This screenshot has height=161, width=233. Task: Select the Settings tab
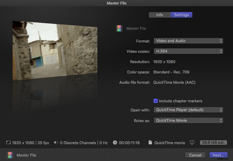(181, 15)
